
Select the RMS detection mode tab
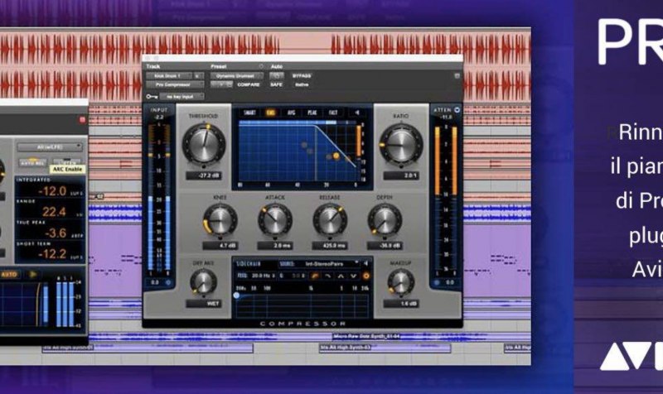coord(270,111)
